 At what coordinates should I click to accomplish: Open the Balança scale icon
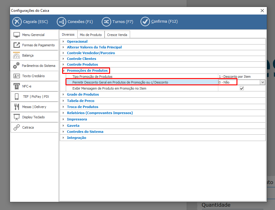click(x=17, y=55)
